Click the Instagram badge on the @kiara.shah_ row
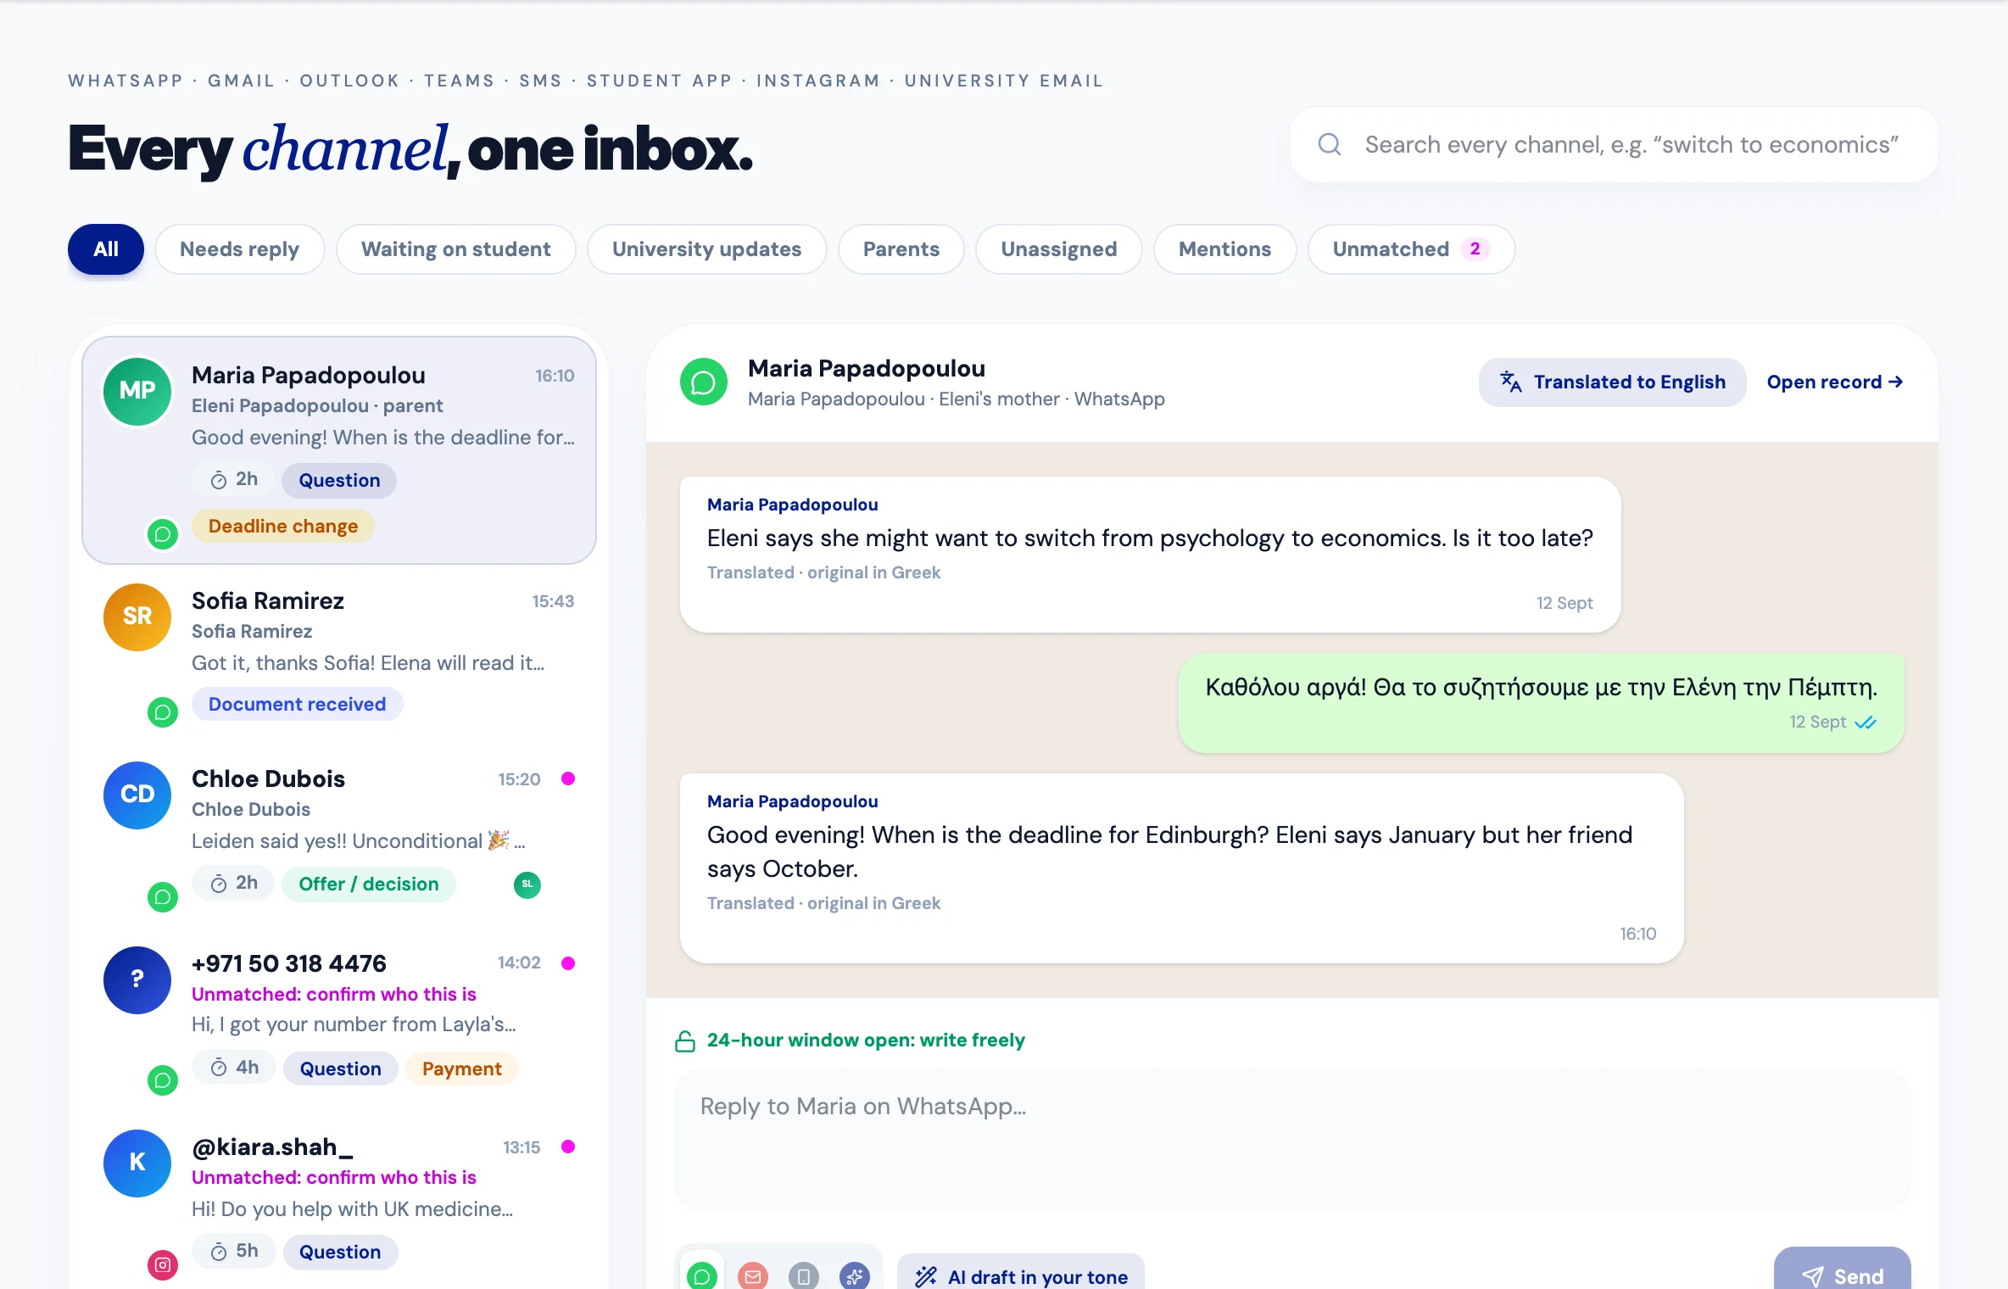 [163, 1265]
